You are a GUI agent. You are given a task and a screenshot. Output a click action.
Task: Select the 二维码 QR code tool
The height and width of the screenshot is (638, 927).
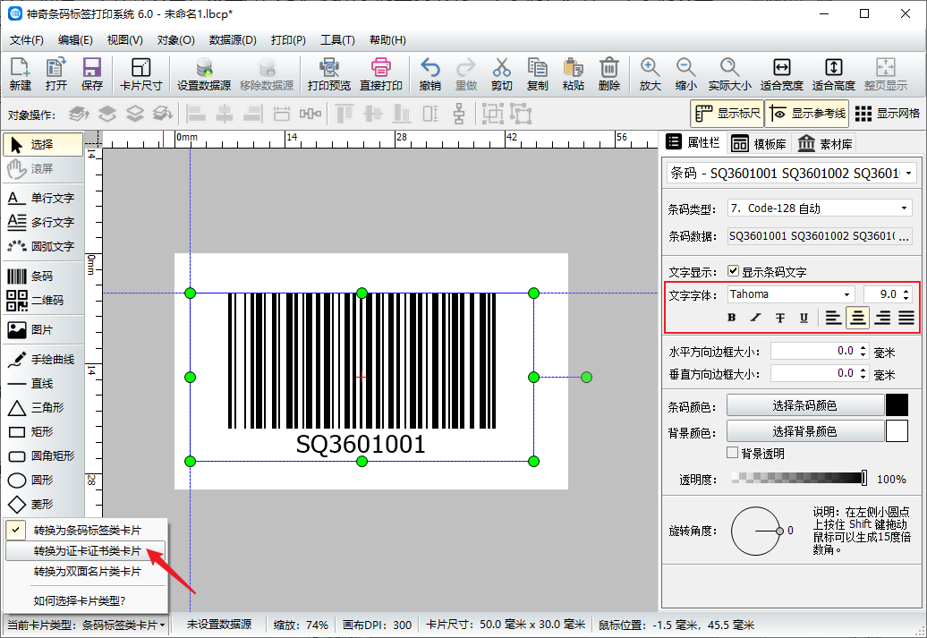(43, 301)
